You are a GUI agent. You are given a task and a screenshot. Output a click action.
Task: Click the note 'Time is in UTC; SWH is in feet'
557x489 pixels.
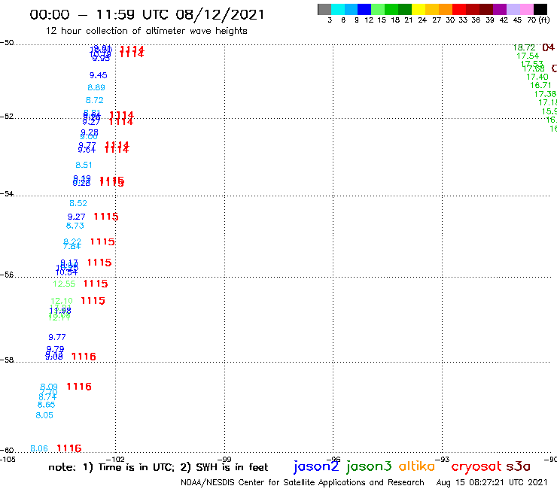click(158, 467)
